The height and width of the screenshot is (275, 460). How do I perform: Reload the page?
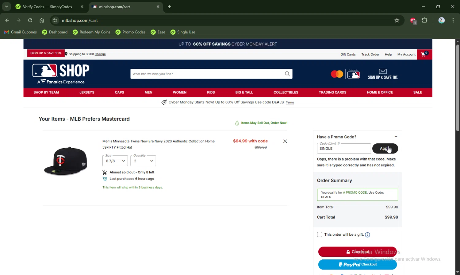click(x=30, y=20)
